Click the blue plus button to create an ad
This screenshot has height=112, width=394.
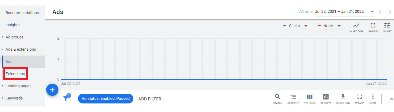(x=52, y=90)
